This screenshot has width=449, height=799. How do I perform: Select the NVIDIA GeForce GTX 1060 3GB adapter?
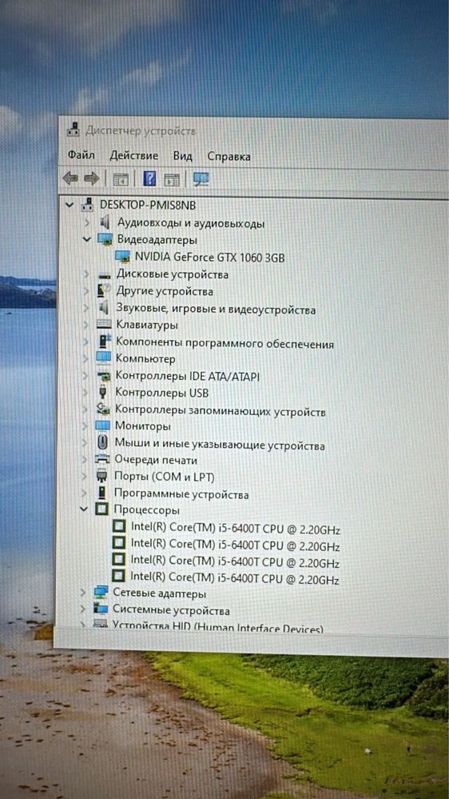coord(209,258)
